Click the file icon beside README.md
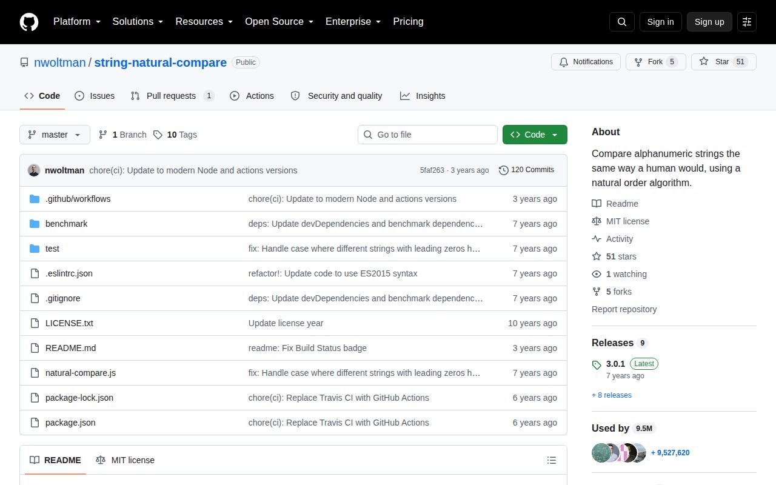The height and width of the screenshot is (485, 776). point(35,348)
